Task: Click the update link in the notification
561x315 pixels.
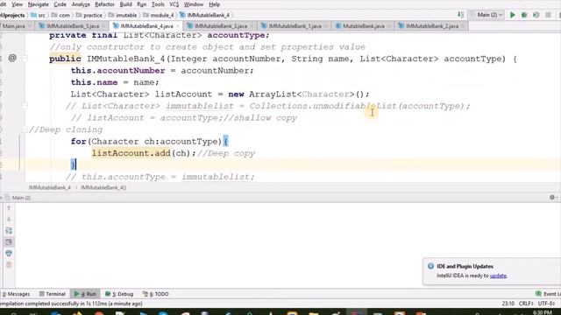Action: coord(498,276)
